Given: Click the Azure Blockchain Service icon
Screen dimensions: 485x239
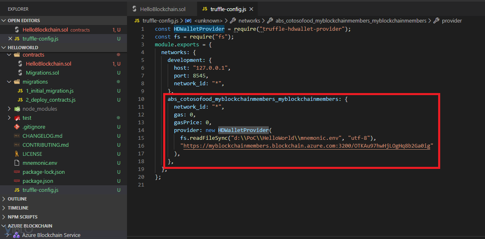Looking at the screenshot, I should (16, 235).
